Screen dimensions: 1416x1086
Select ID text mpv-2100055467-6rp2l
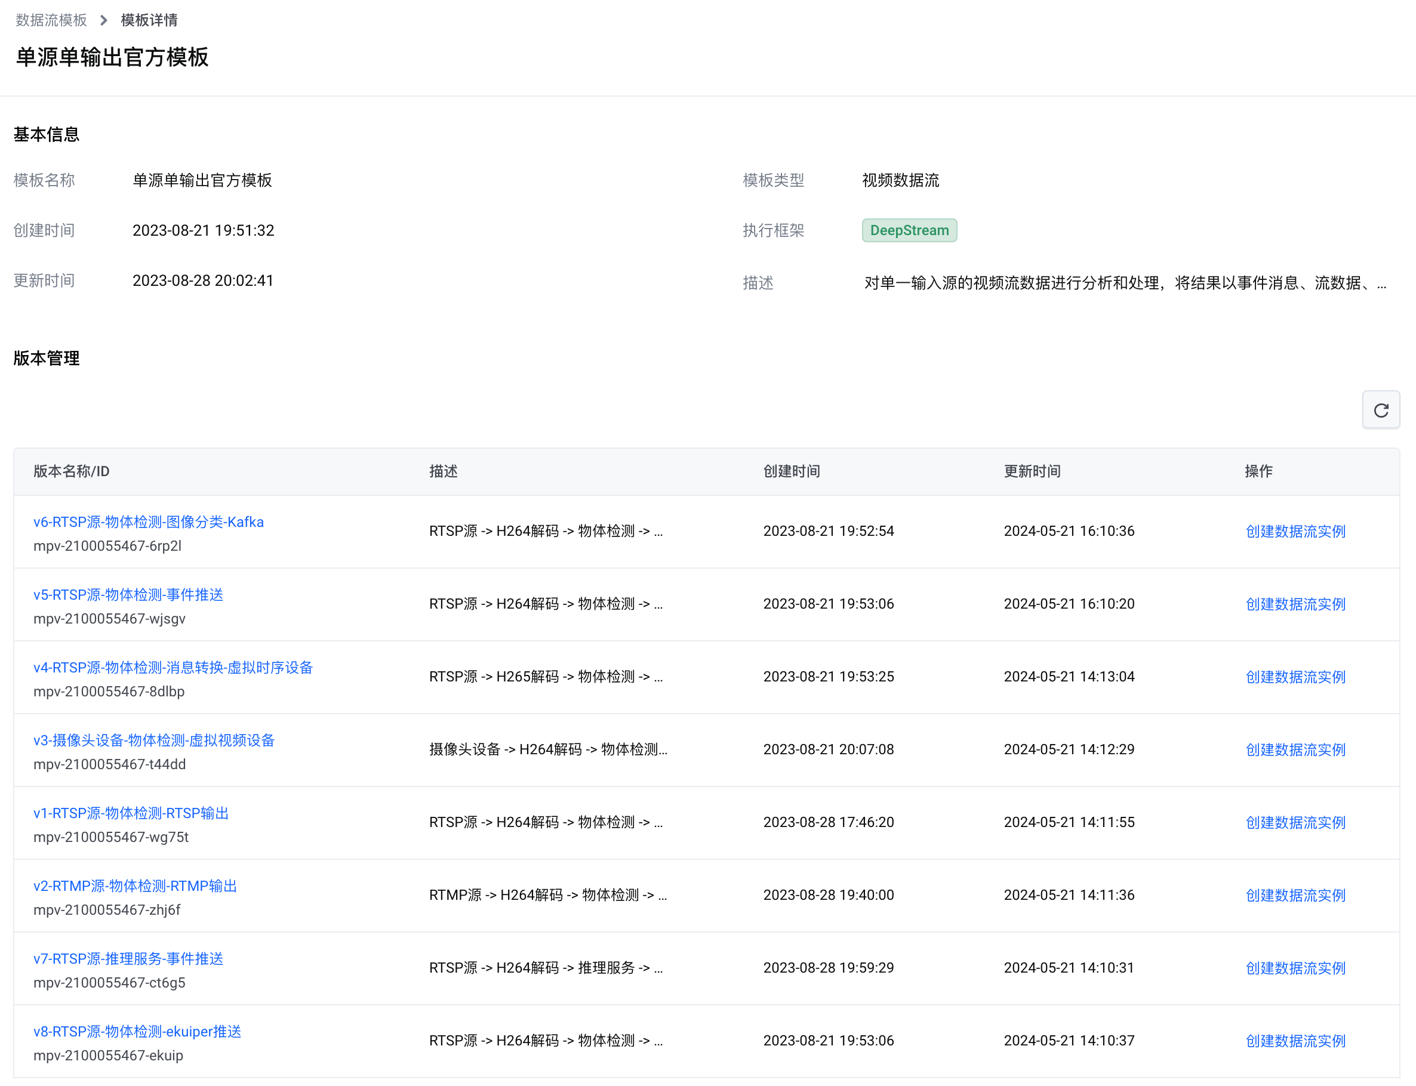pyautogui.click(x=107, y=546)
